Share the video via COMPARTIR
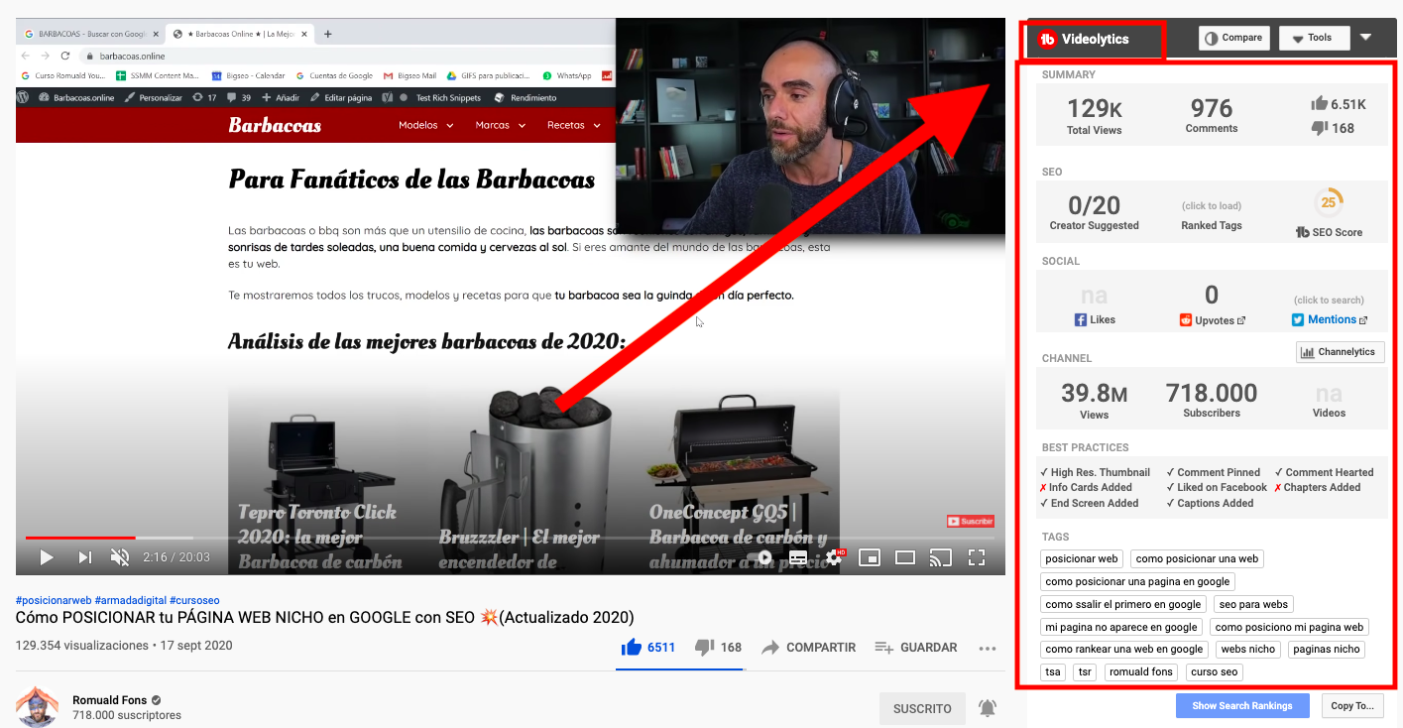Viewport: 1403px width, 728px height. pyautogui.click(x=808, y=648)
